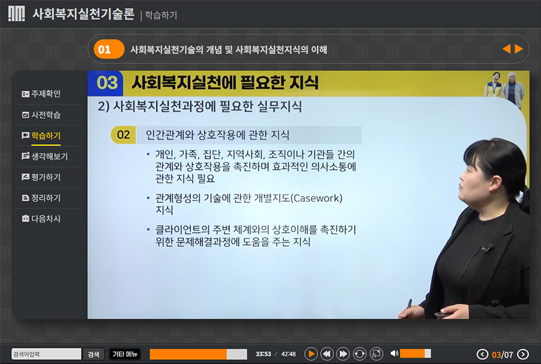Open 평가하기 from the sidebar
541x364 pixels.
45,177
